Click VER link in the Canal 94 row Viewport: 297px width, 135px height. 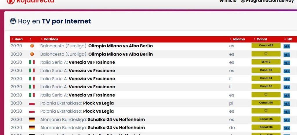(287, 79)
